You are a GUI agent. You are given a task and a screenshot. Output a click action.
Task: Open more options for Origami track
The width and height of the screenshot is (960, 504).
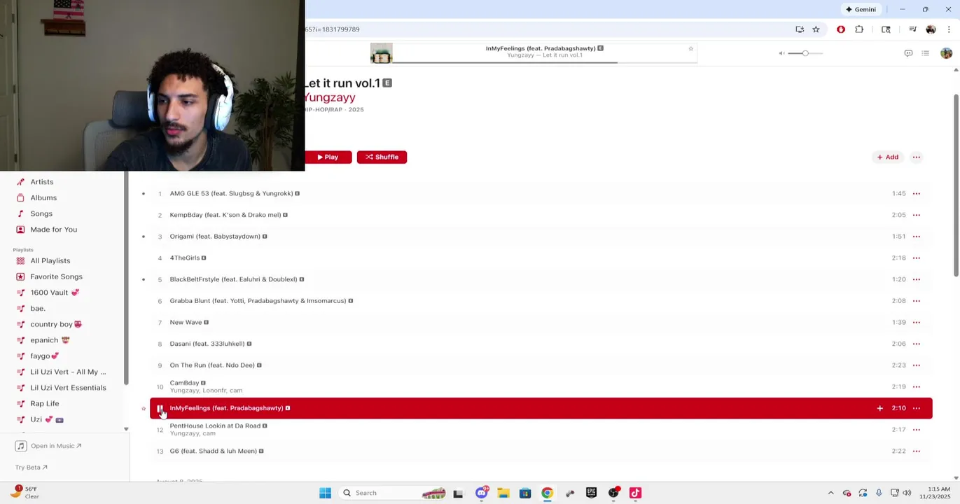(x=916, y=237)
